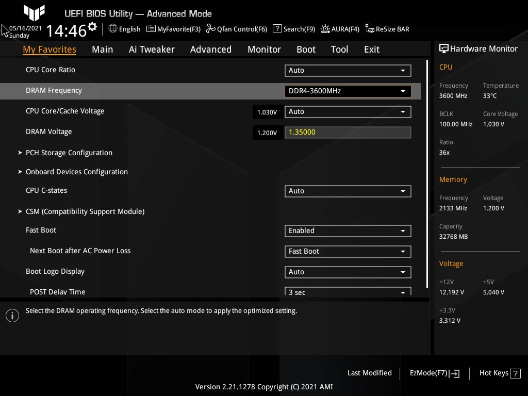Open Search(F9) question mark icon
This screenshot has width=528, height=396.
(x=277, y=29)
